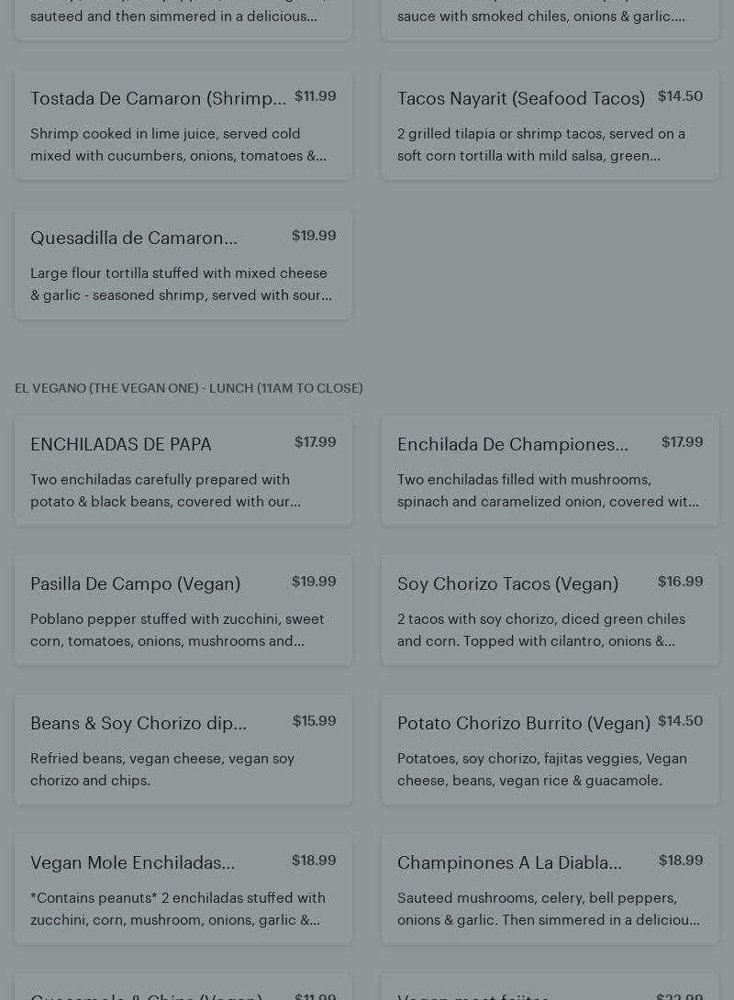734x1000 pixels.
Task: Click the El Vegano section heading
Action: (x=189, y=389)
